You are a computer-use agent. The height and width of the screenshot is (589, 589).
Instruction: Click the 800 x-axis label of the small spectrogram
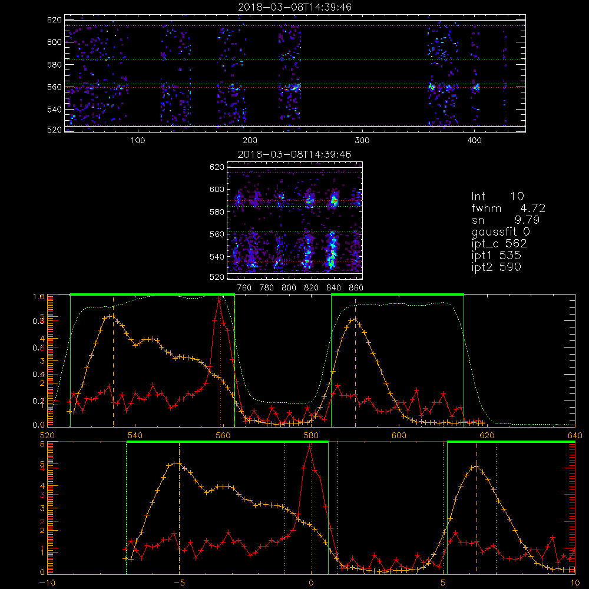tap(289, 288)
